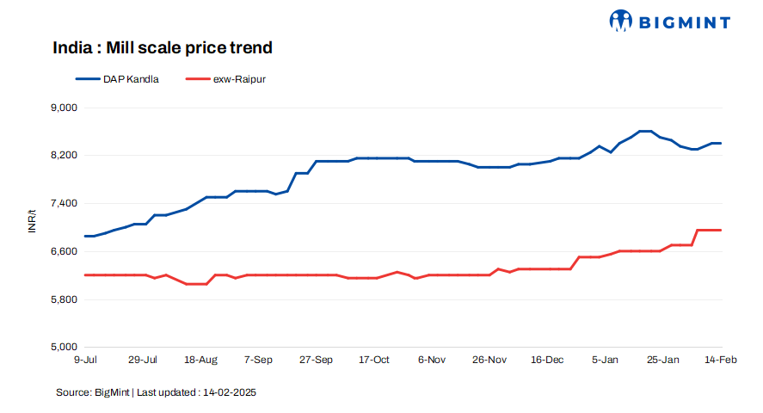The height and width of the screenshot is (413, 763).
Task: Click the 6,600 y-axis label
Action: coord(65,251)
